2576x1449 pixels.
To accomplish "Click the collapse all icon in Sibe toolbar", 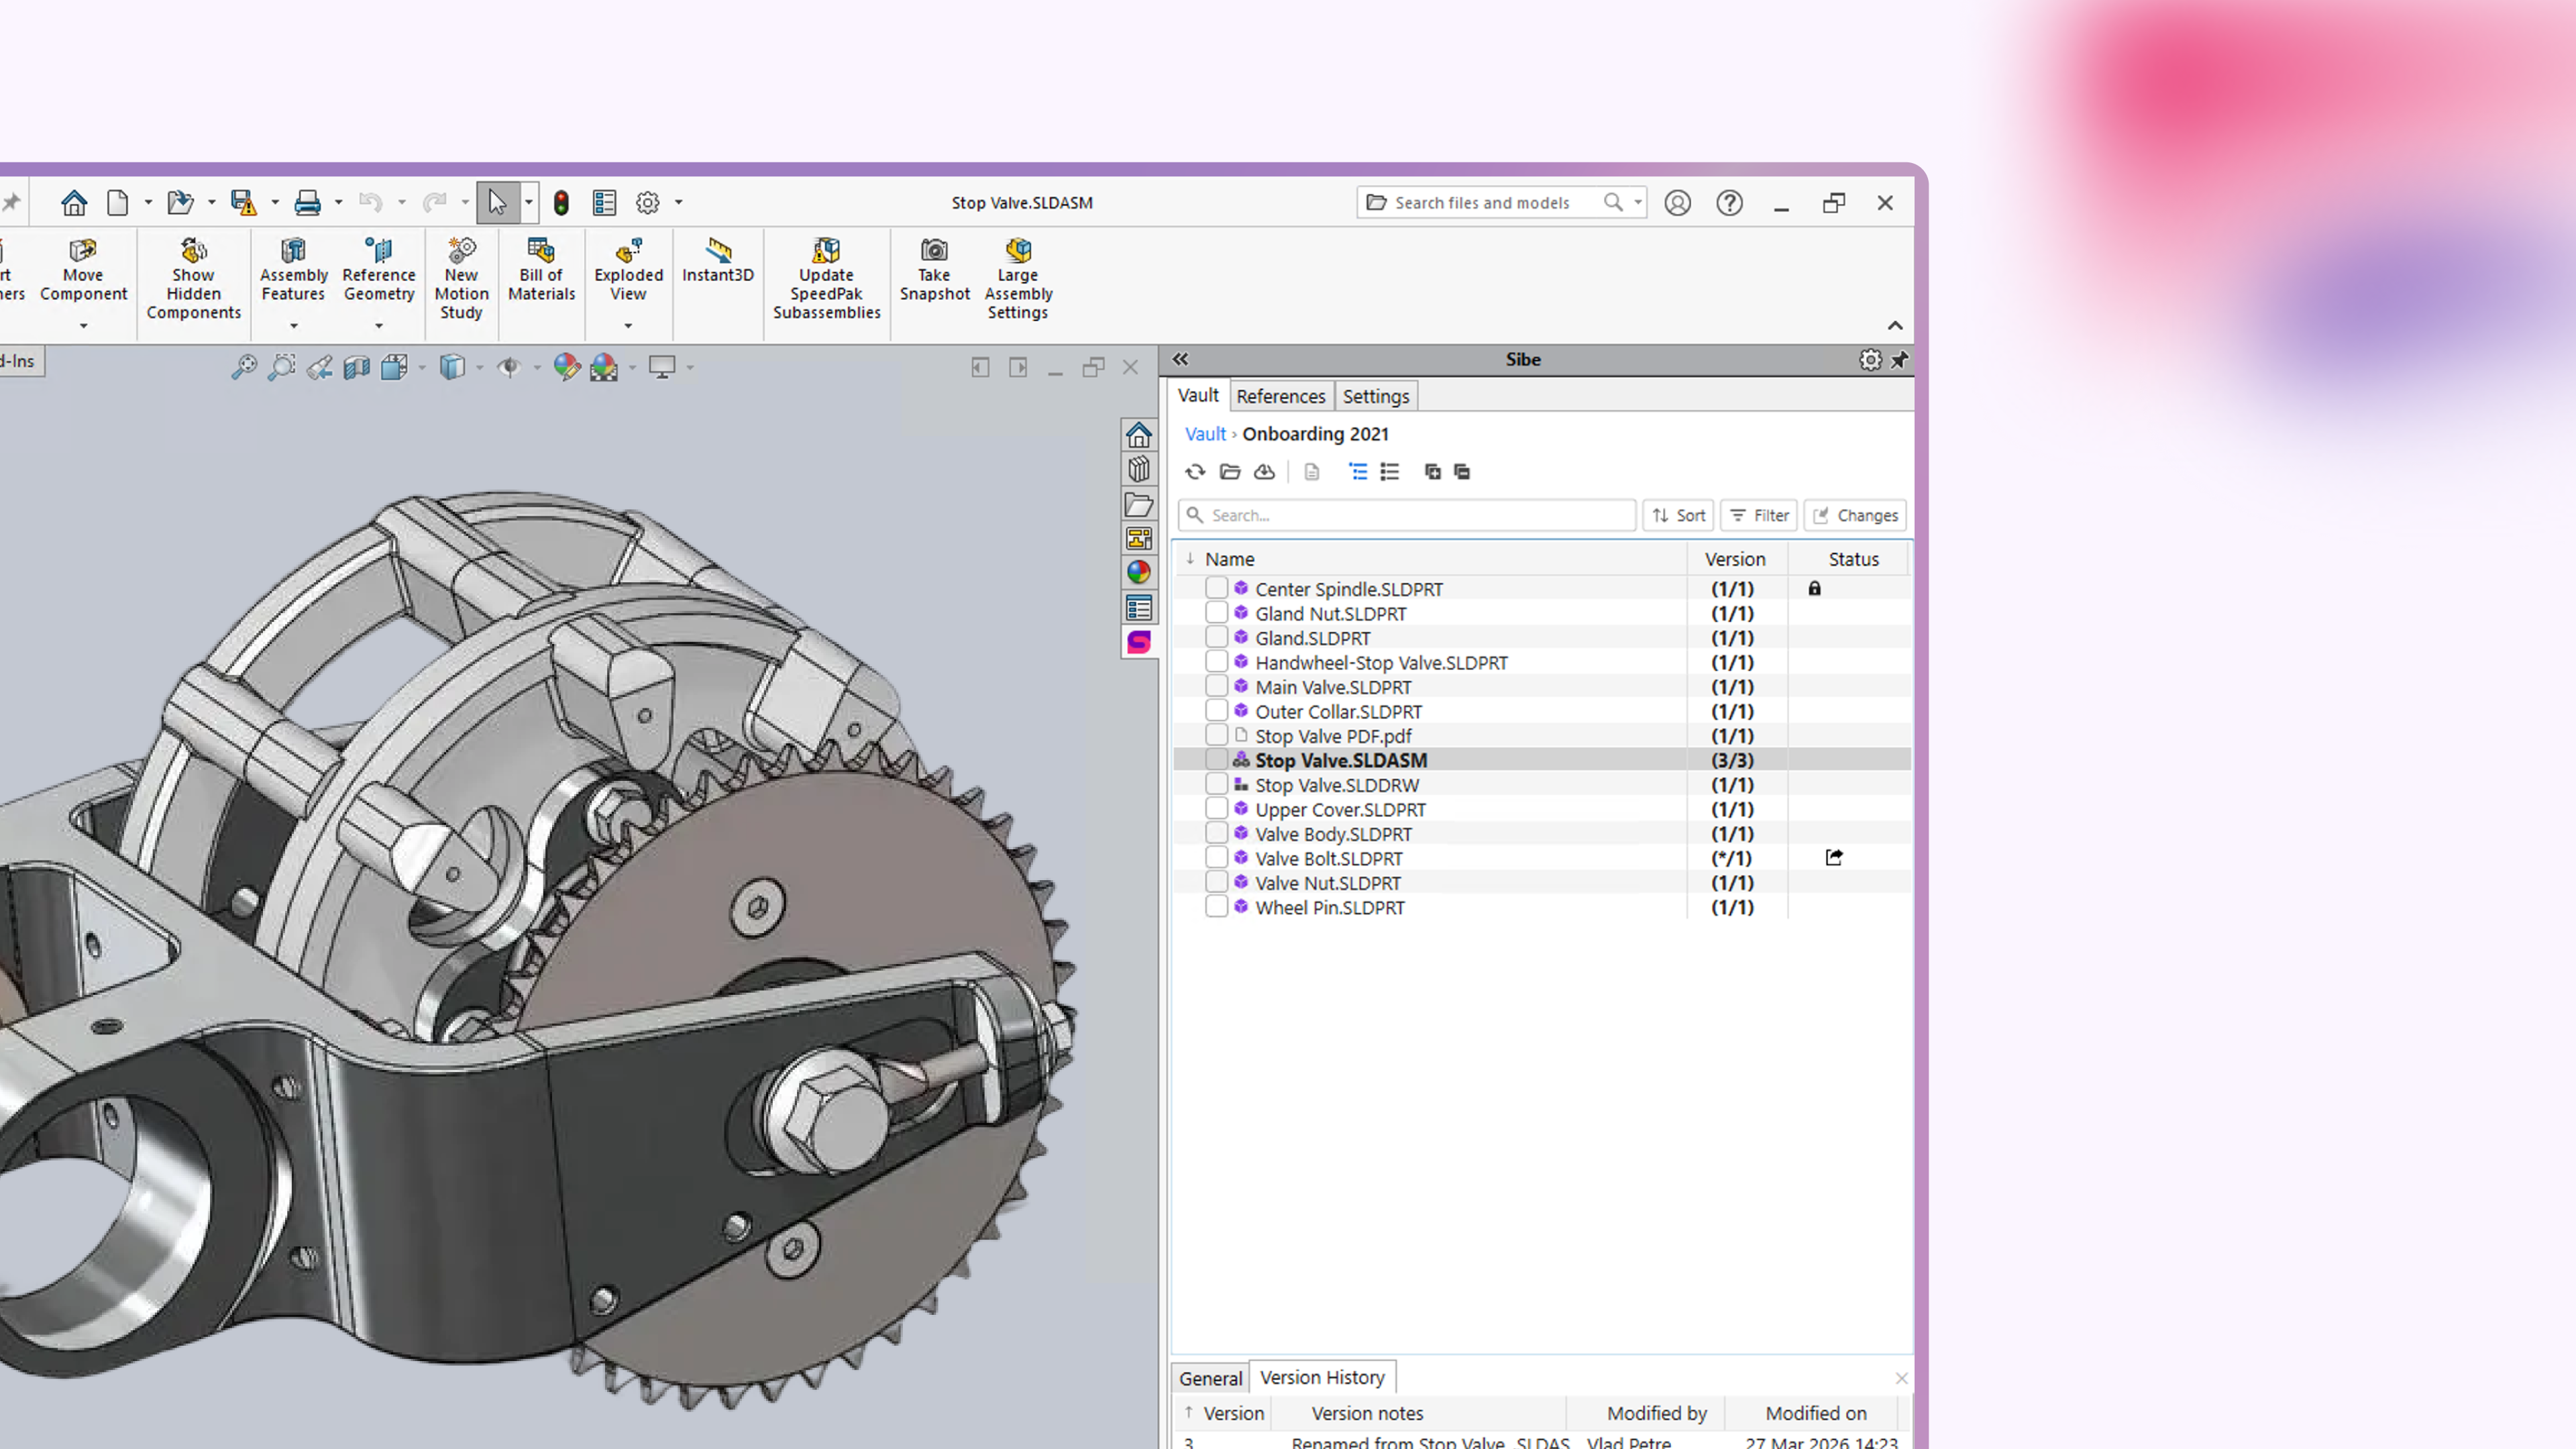I will [x=1462, y=472].
